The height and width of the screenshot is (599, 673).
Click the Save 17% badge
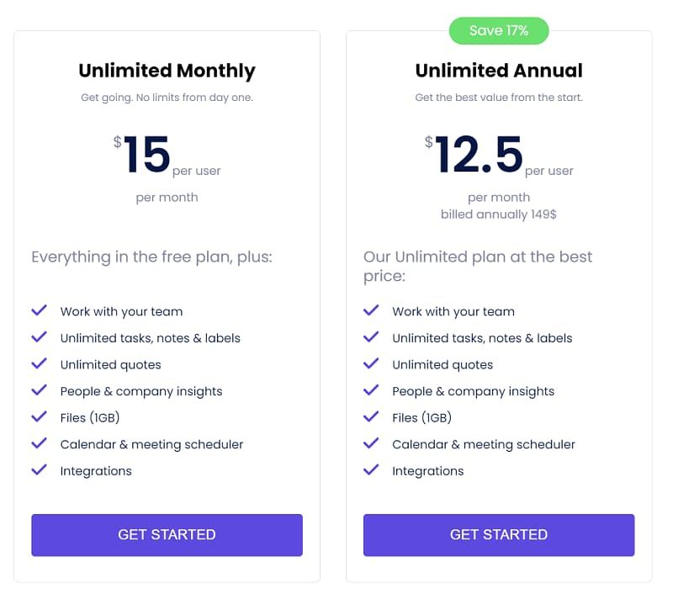tap(499, 29)
